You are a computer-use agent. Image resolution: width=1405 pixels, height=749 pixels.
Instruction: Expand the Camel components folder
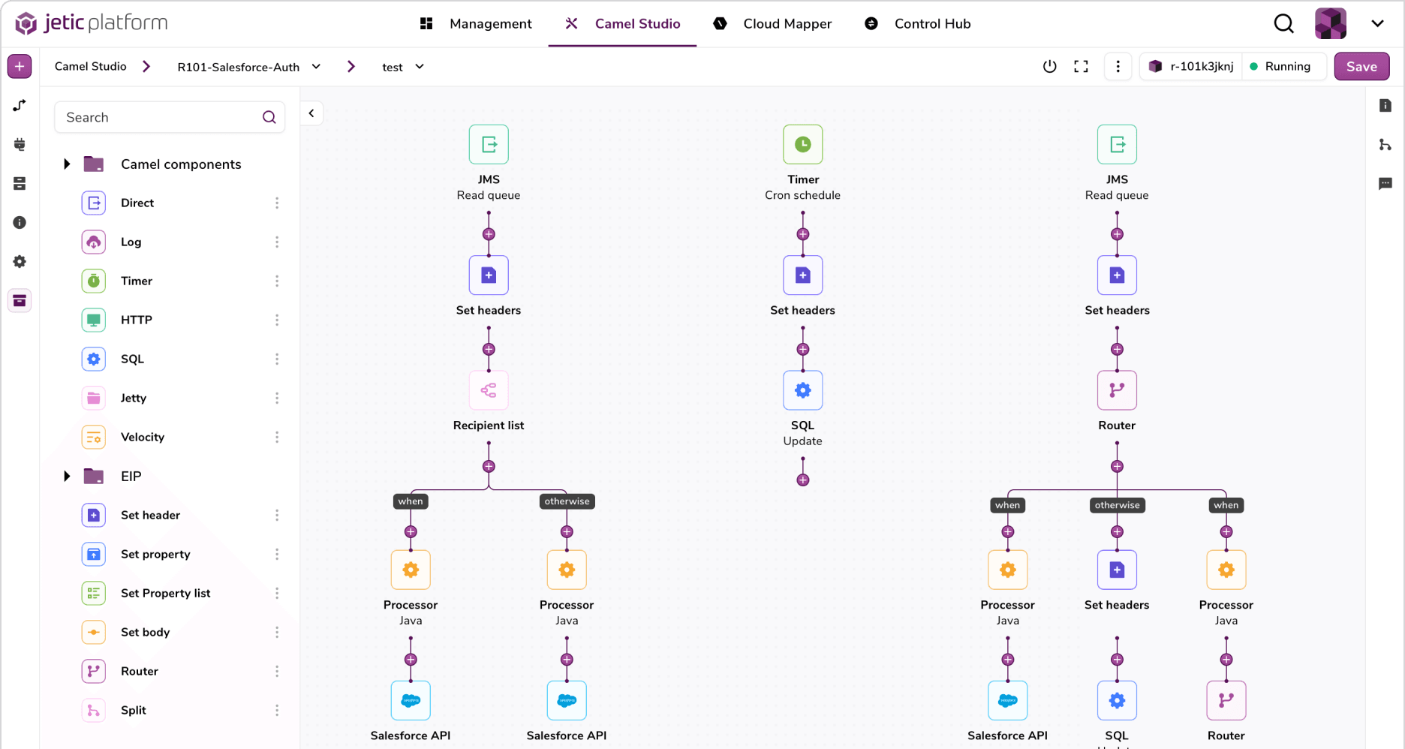[x=66, y=164]
